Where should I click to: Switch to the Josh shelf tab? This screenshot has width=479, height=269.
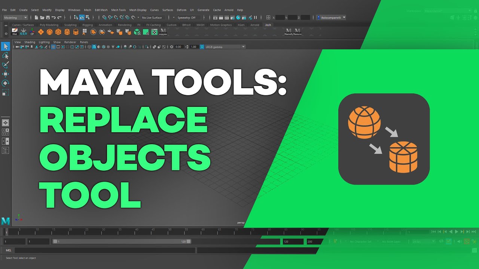pyautogui.click(x=268, y=25)
